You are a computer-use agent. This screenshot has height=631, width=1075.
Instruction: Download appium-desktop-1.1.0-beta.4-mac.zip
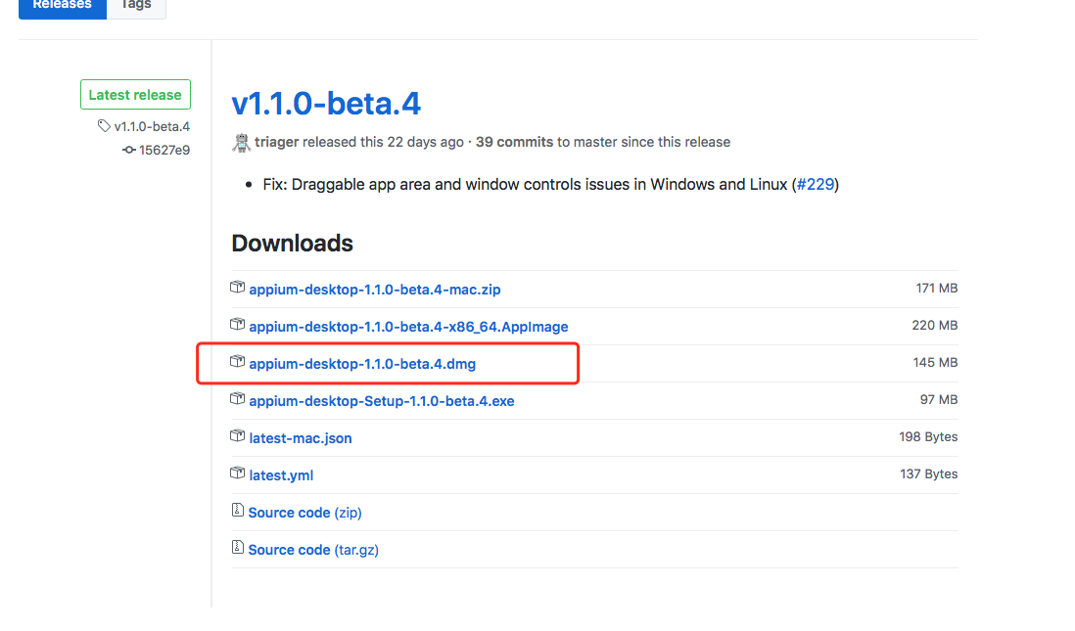(x=374, y=290)
